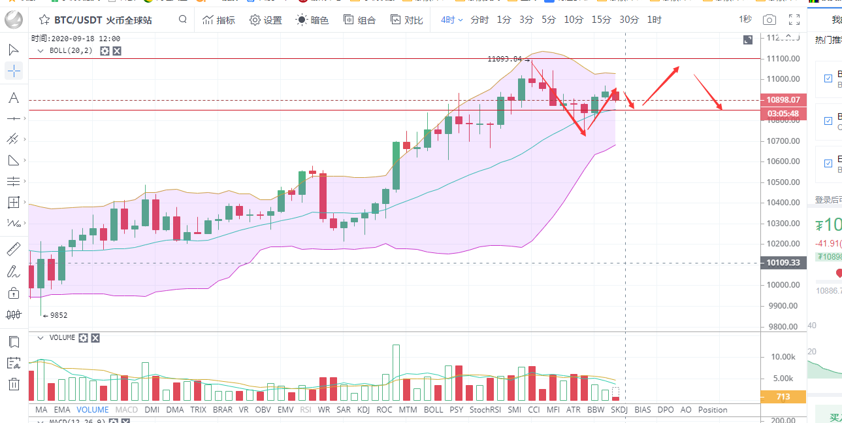This screenshot has height=423, width=842.
Task: Enter fullscreen mode using the top toolbar icon
Action: pyautogui.click(x=794, y=20)
